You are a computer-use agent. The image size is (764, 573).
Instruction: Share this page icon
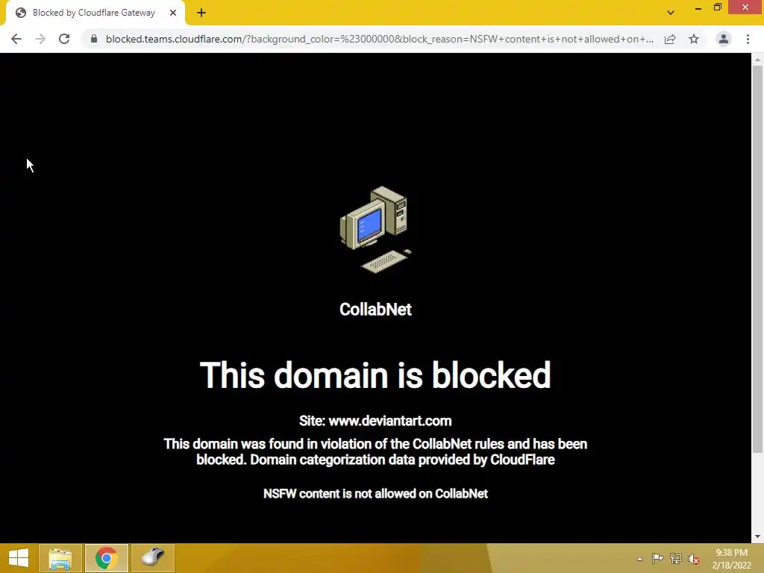tap(670, 39)
